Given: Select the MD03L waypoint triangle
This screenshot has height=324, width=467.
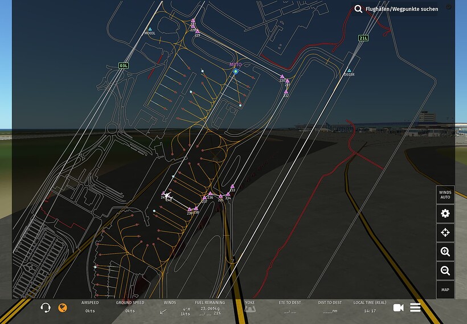Looking at the screenshot, I should point(150,29).
